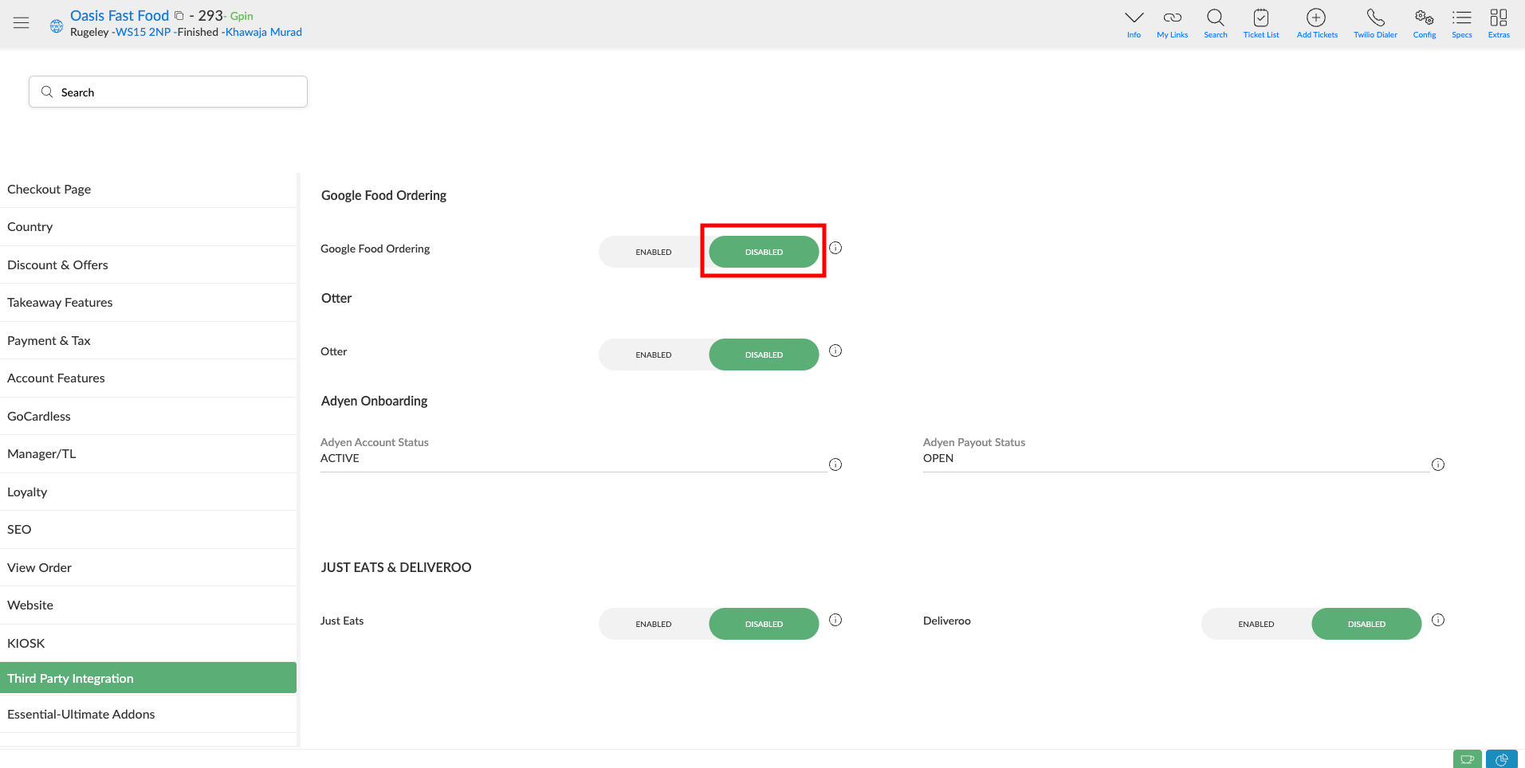The width and height of the screenshot is (1525, 768).
Task: Open My Links from the top bar
Action: click(1172, 23)
